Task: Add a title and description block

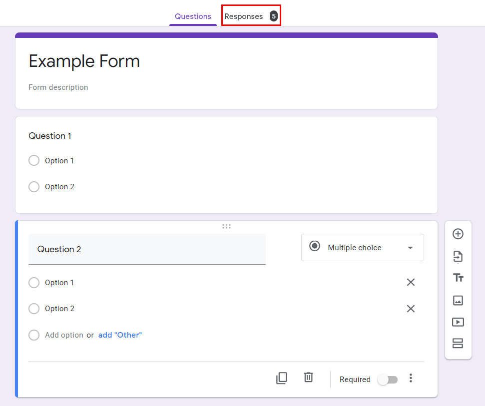Action: tap(458, 278)
